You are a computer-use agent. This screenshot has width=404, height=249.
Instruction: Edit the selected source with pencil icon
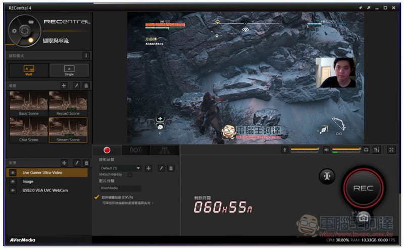point(77,163)
